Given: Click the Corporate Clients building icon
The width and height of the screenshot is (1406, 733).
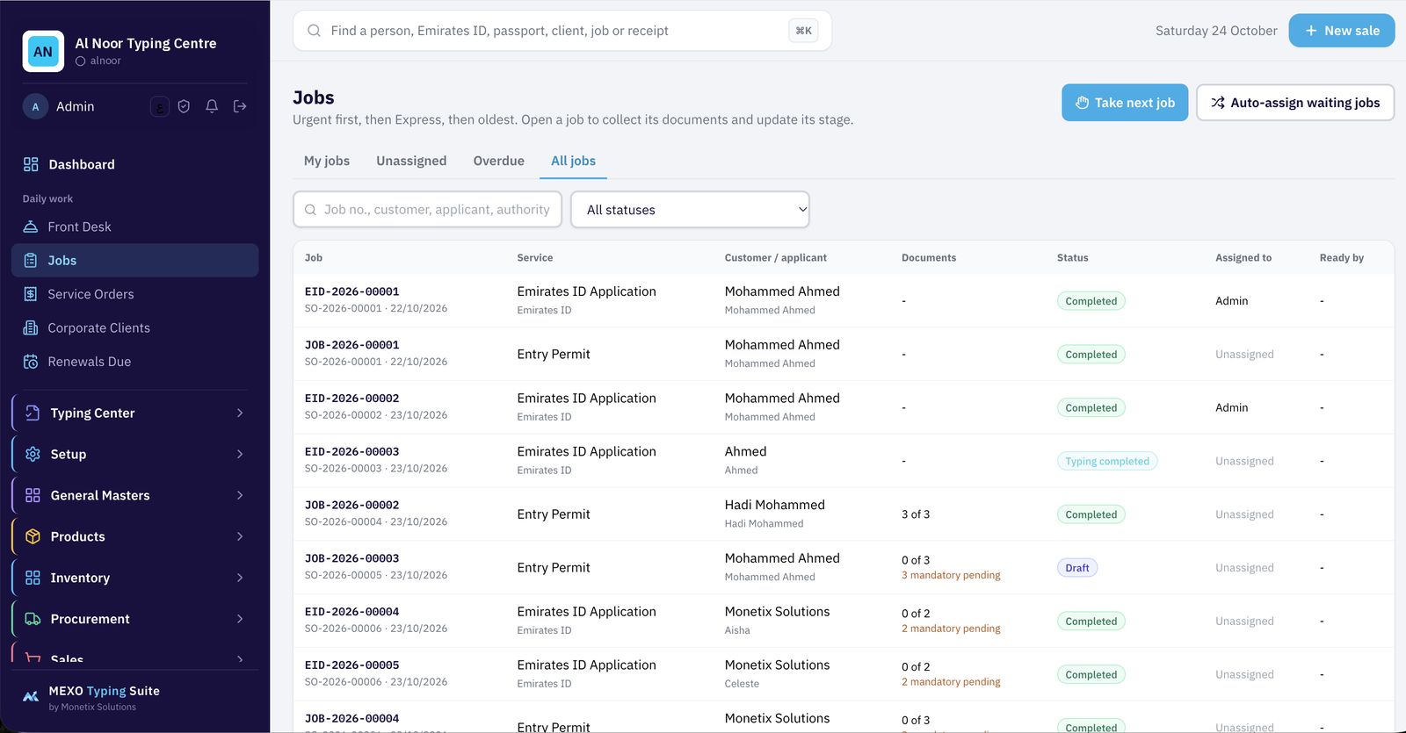Looking at the screenshot, I should click(x=31, y=327).
